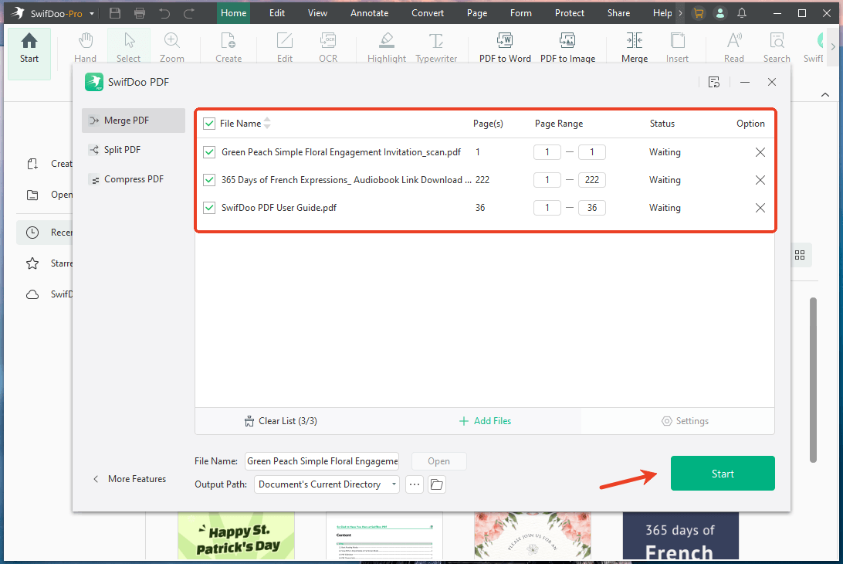Select the Hand tool
Image resolution: width=843 pixels, height=564 pixels.
click(85, 48)
